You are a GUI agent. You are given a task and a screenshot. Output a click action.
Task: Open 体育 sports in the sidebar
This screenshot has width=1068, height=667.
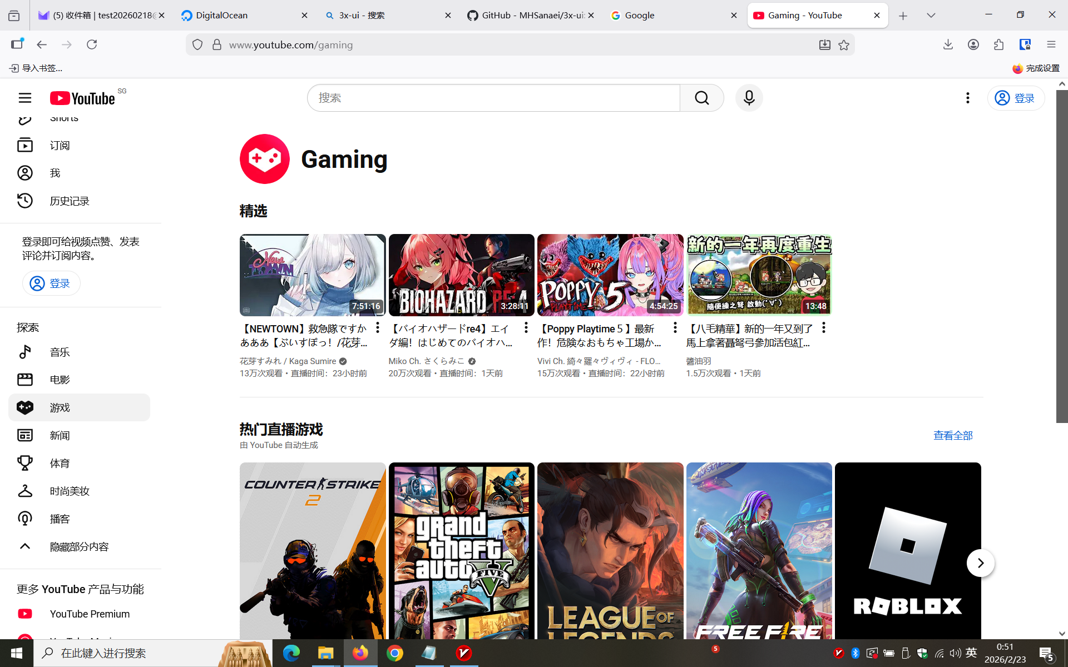(x=79, y=463)
